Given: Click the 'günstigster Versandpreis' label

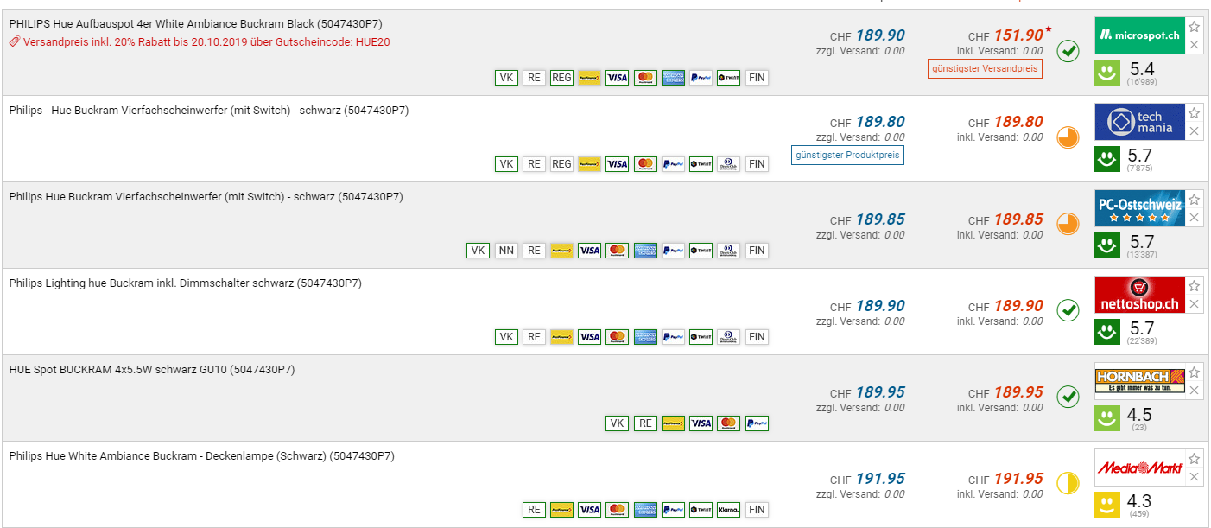Looking at the screenshot, I should (985, 68).
